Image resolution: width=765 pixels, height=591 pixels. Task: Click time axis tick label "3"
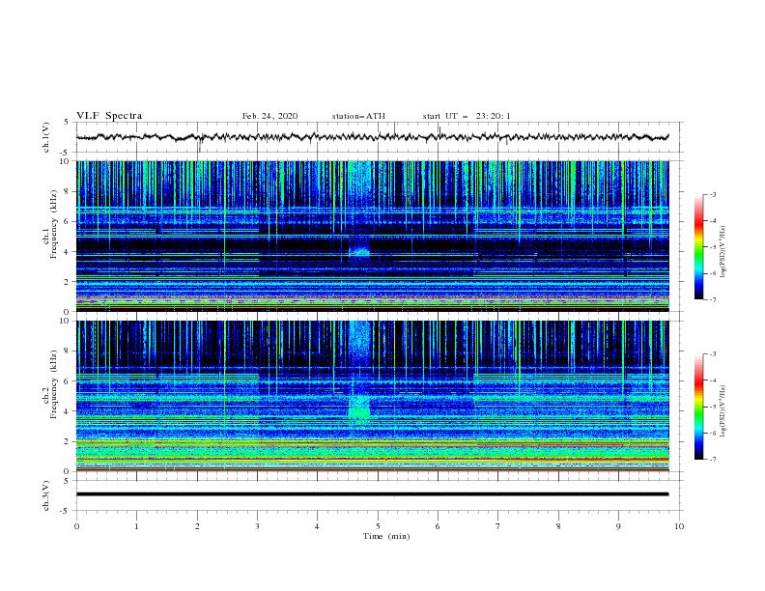click(x=257, y=526)
